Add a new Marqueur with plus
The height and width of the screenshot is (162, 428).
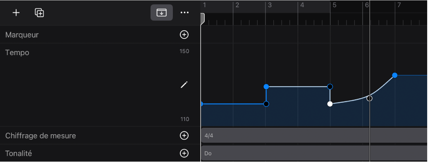coord(184,35)
